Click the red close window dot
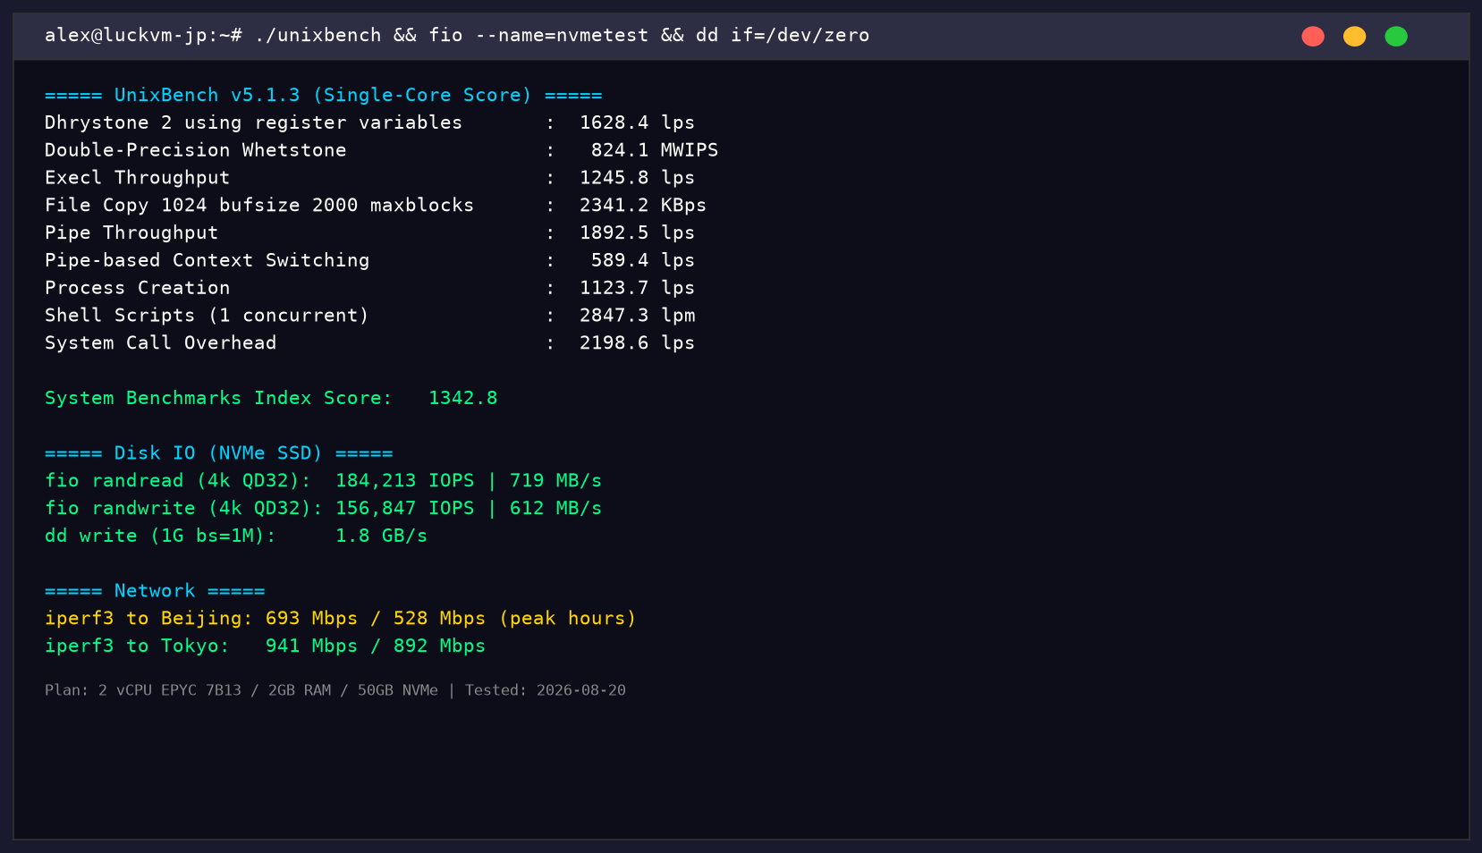Image resolution: width=1482 pixels, height=853 pixels. pos(1313,36)
